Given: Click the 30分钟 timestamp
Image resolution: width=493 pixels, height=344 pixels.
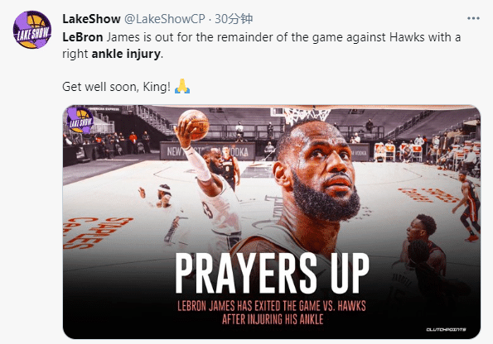Looking at the screenshot, I should point(234,19).
